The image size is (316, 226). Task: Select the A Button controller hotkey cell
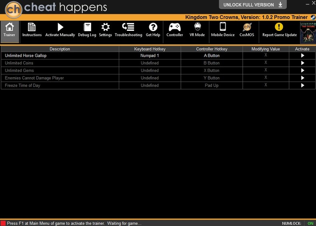[x=212, y=56]
